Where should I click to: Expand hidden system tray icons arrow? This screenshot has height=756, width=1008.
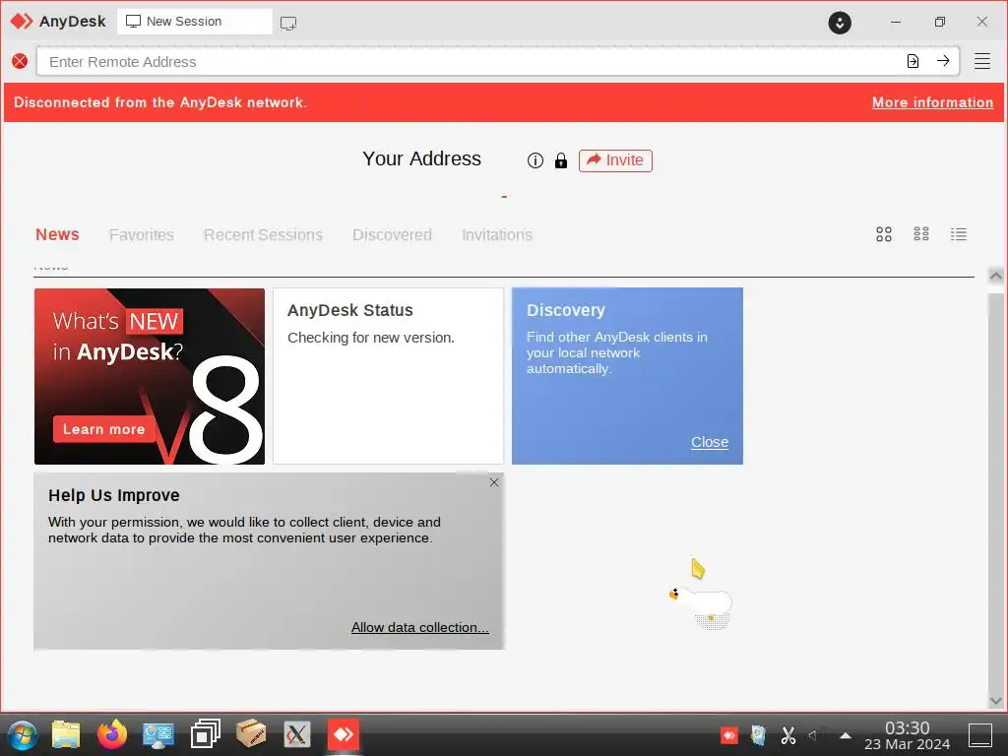click(x=846, y=735)
